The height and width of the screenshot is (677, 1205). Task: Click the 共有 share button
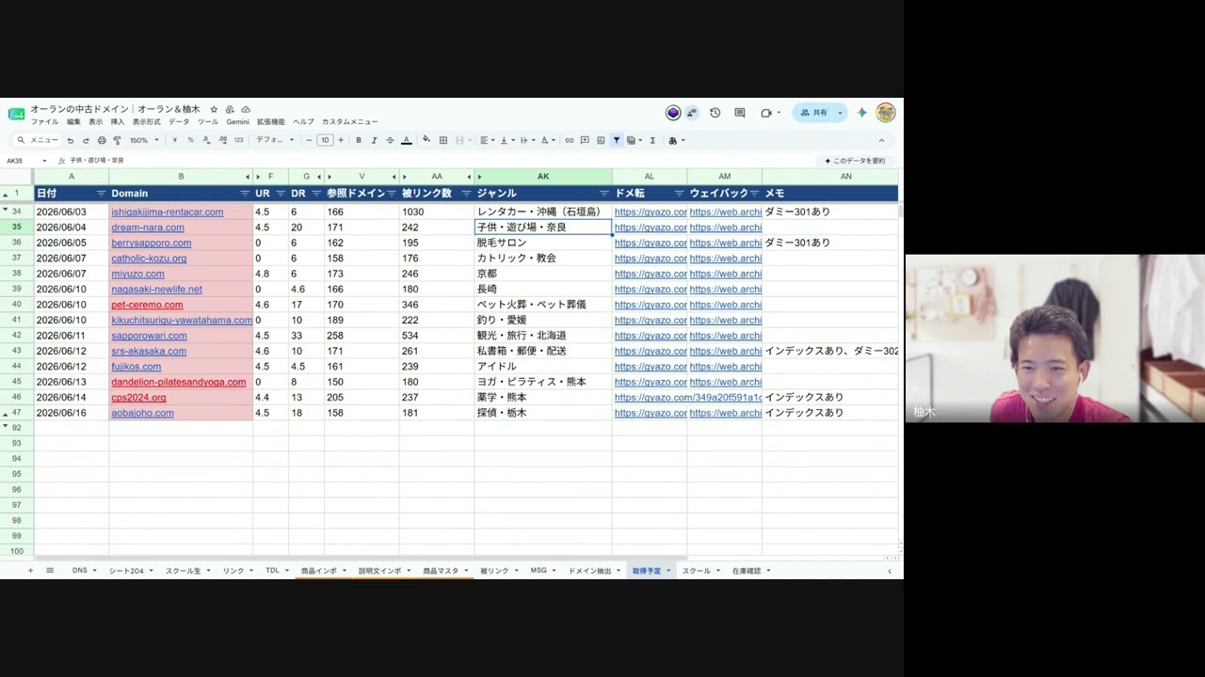[815, 113]
